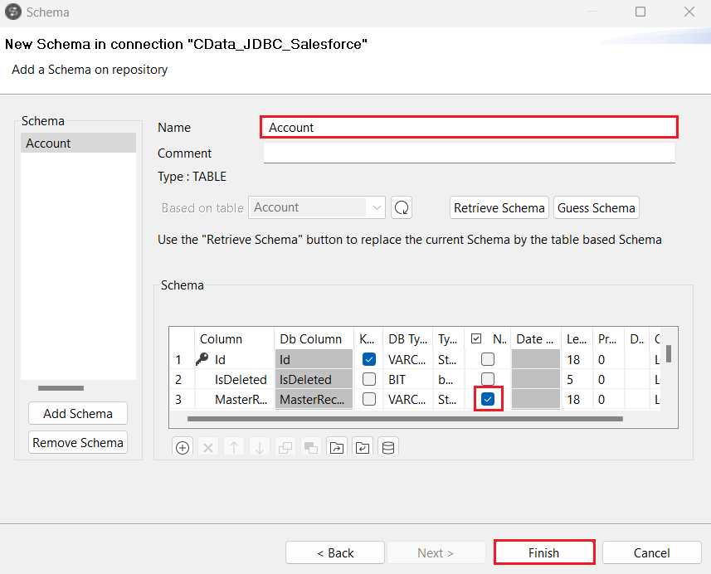Click the Add Schema button
The height and width of the screenshot is (574, 711).
78,414
